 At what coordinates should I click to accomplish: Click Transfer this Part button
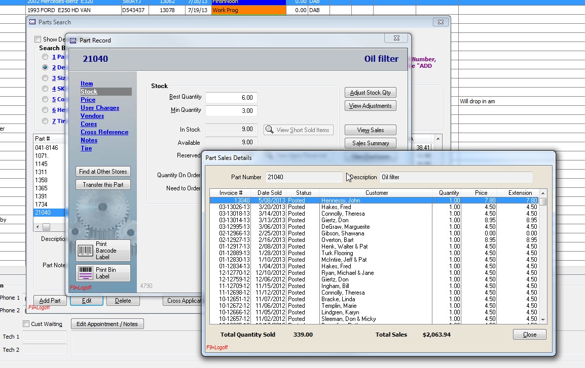103,185
